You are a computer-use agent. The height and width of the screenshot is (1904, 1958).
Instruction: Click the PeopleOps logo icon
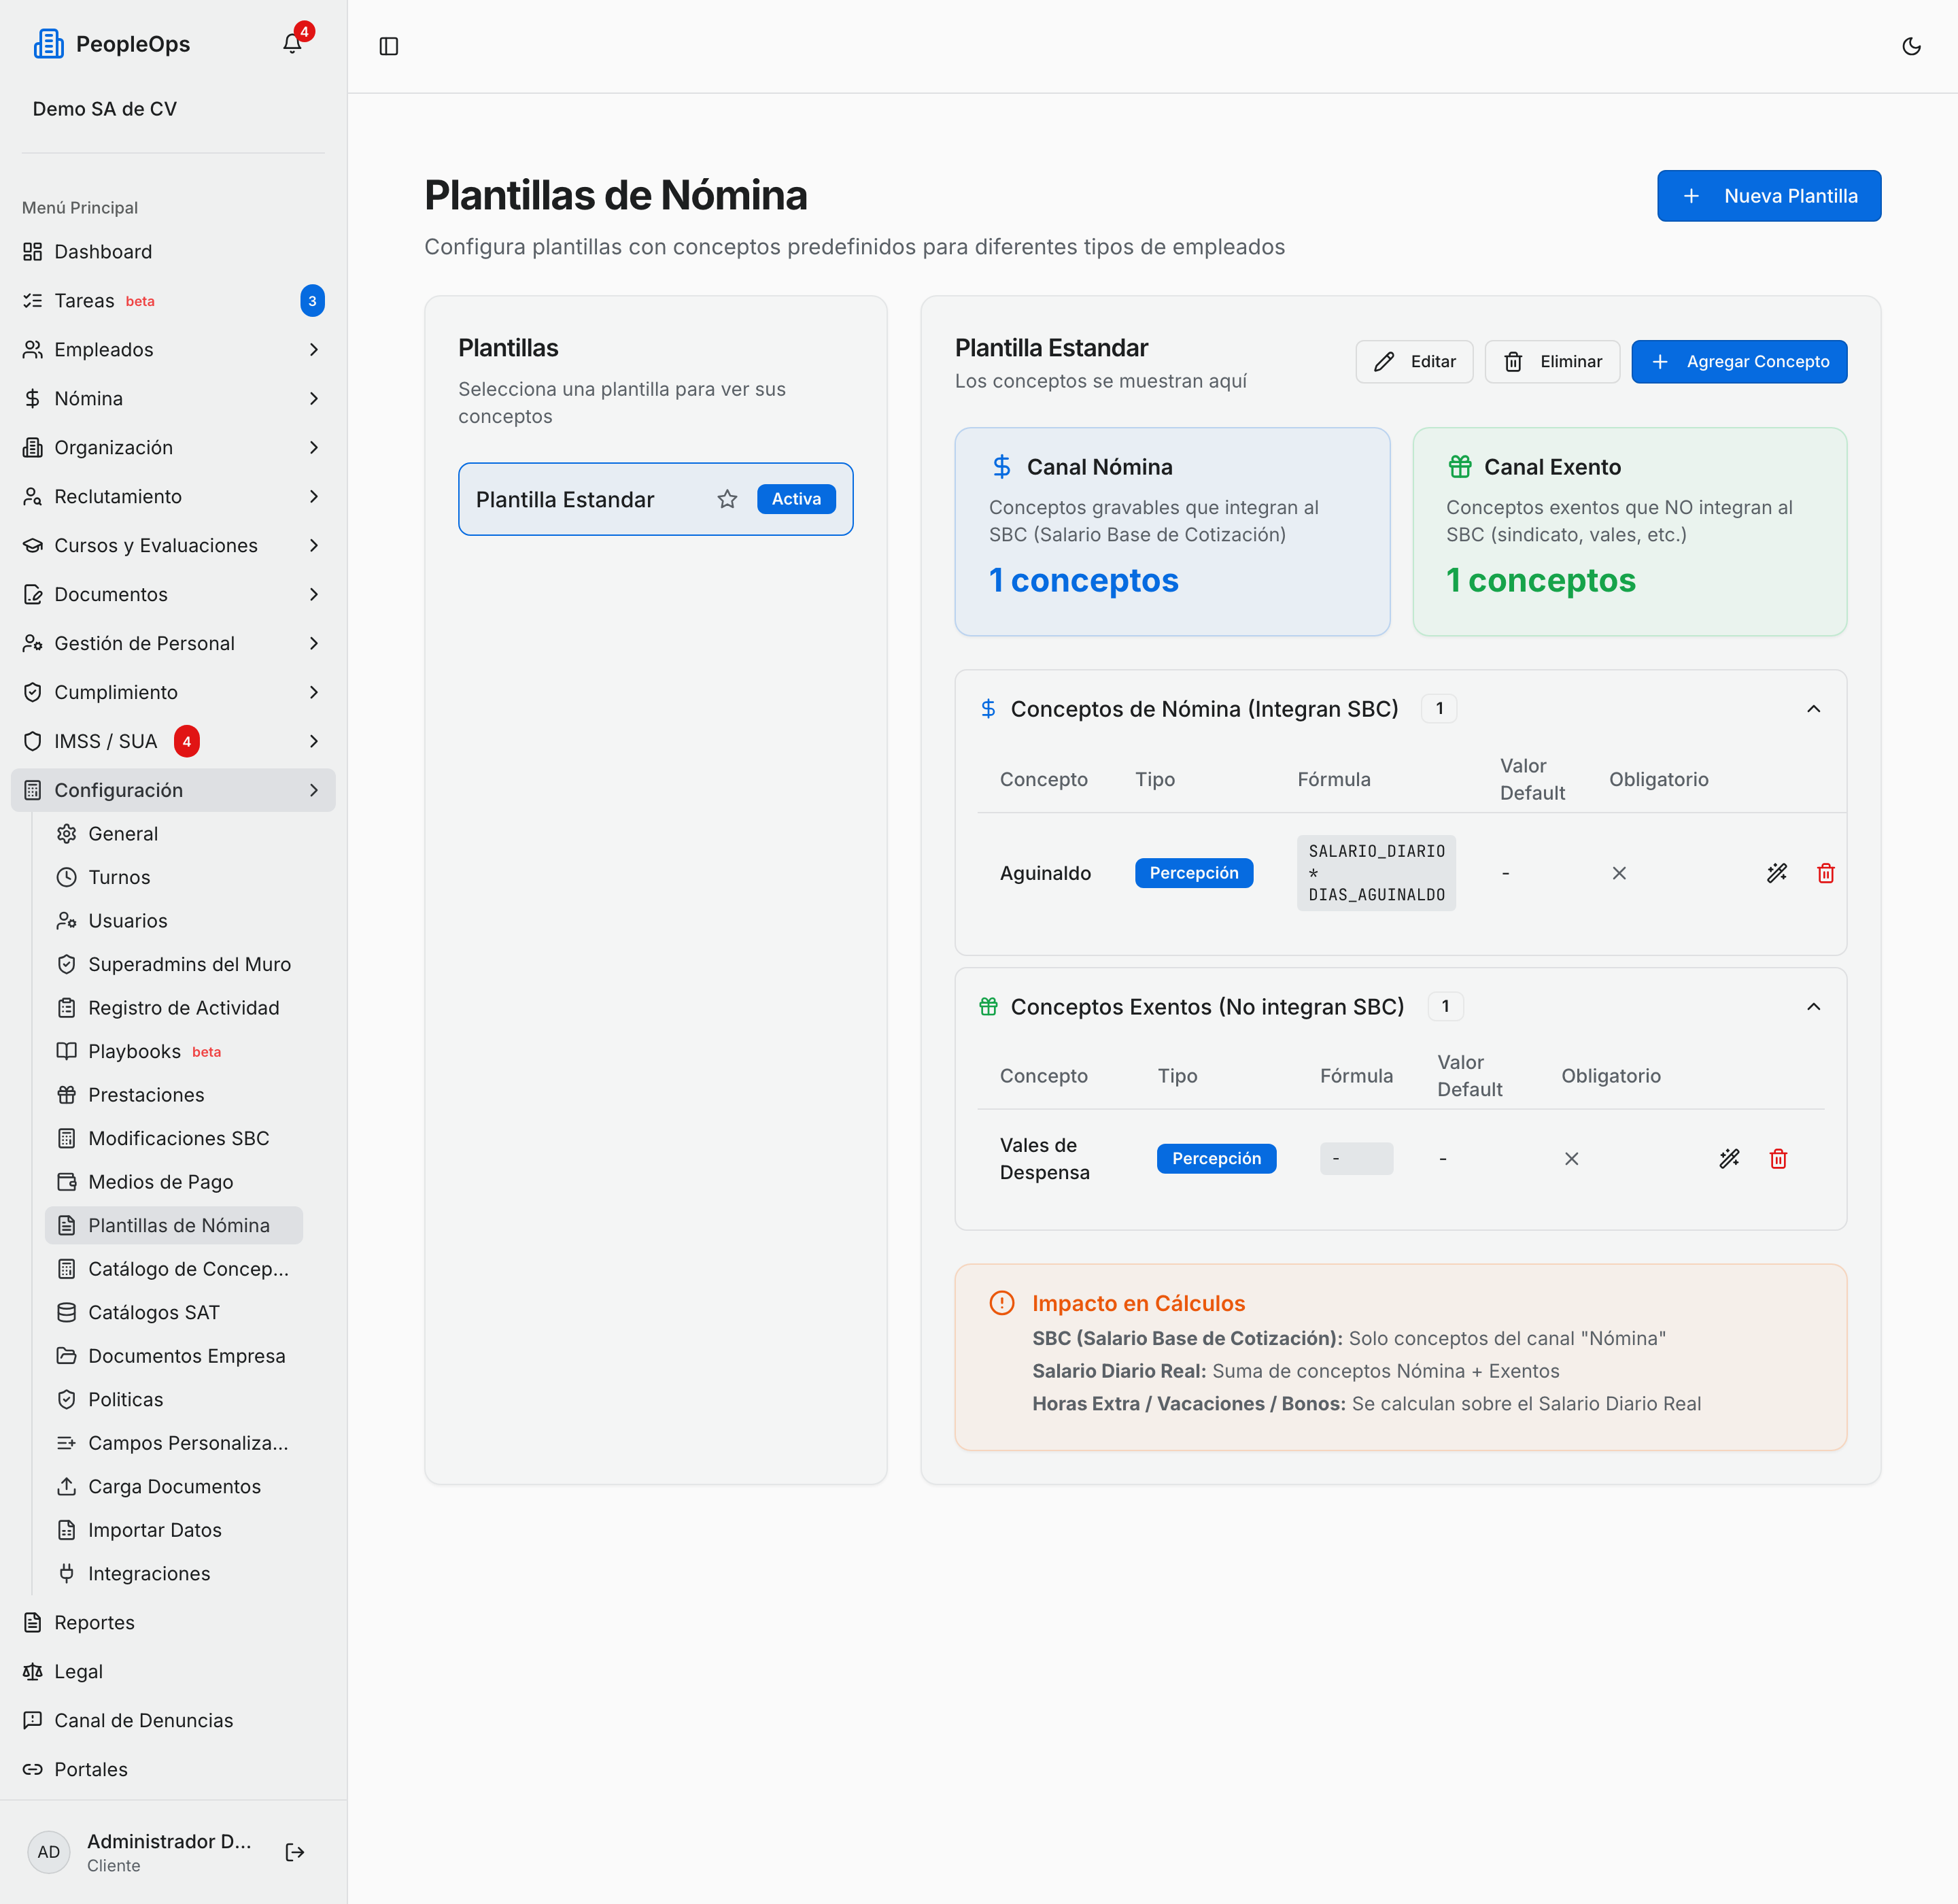click(49, 43)
